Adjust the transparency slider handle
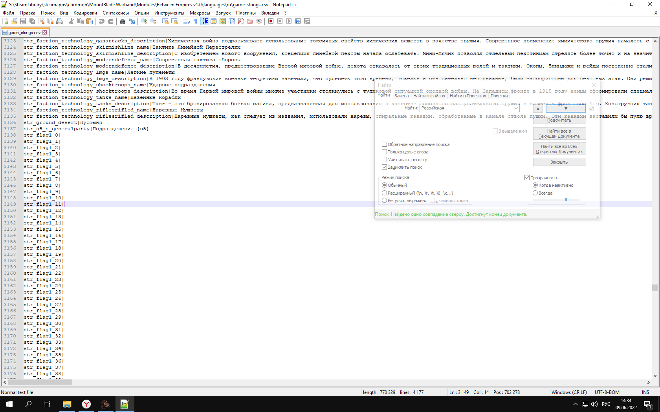 pyautogui.click(x=566, y=200)
